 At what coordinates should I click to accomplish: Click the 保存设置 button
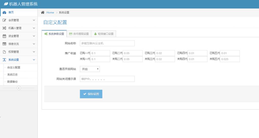(x=91, y=94)
